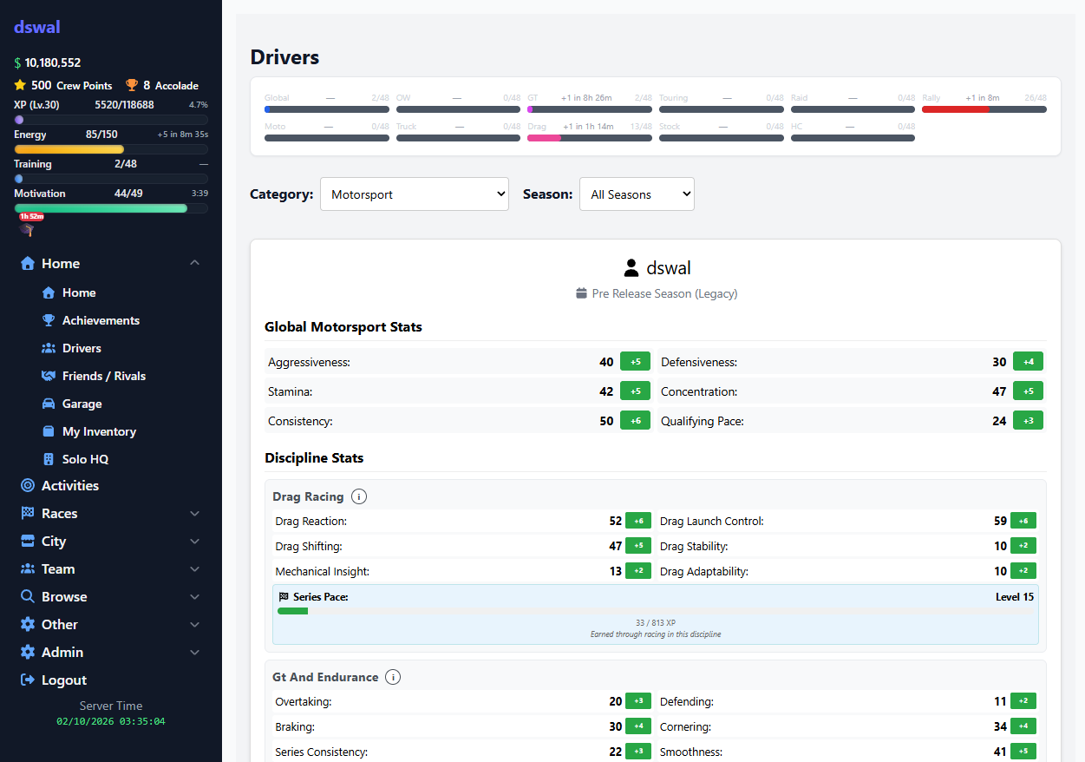Click the Activities target icon
The height and width of the screenshot is (762, 1085).
click(28, 486)
